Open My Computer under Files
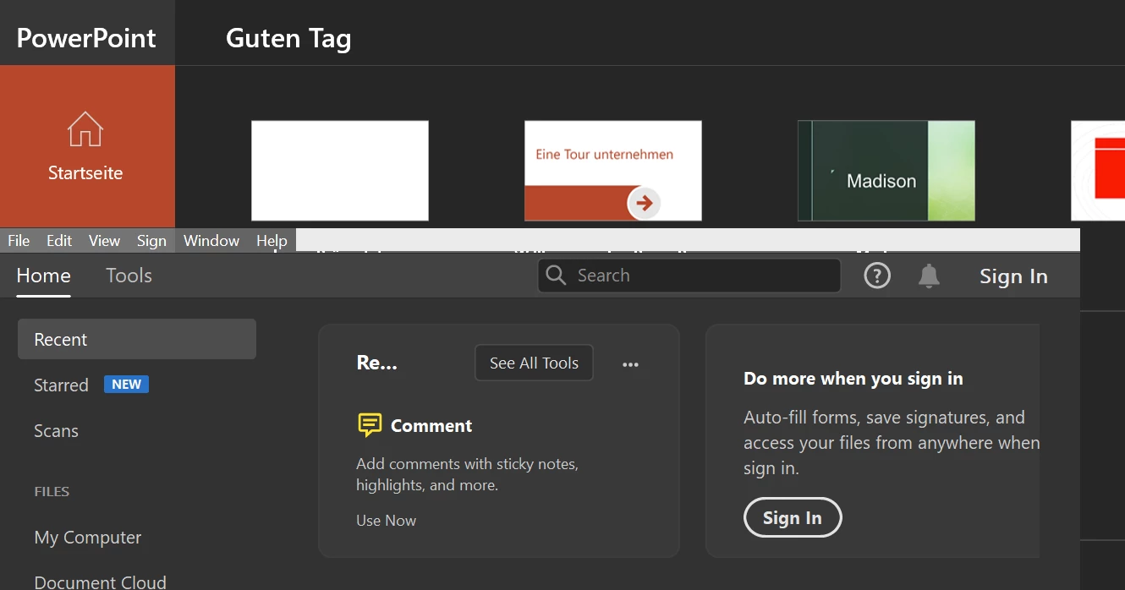1125x590 pixels. pyautogui.click(x=87, y=538)
